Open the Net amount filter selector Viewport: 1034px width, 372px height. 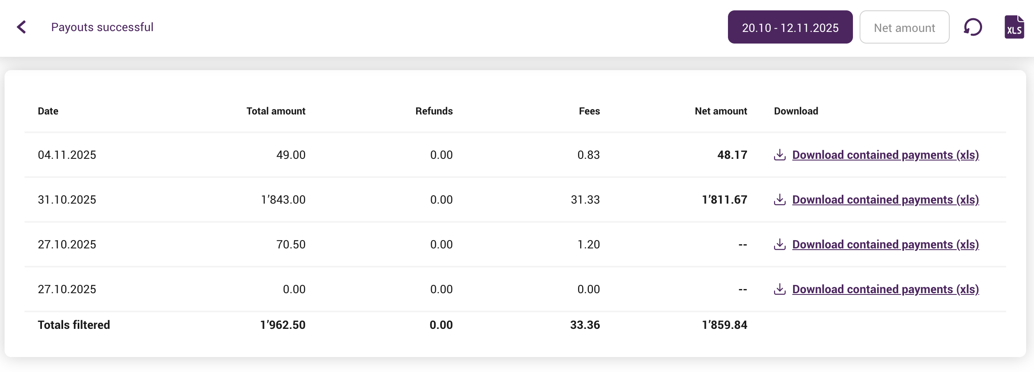pos(904,27)
